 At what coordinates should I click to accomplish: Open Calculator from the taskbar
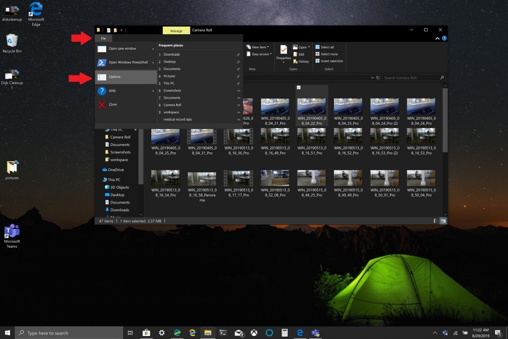pos(285,333)
